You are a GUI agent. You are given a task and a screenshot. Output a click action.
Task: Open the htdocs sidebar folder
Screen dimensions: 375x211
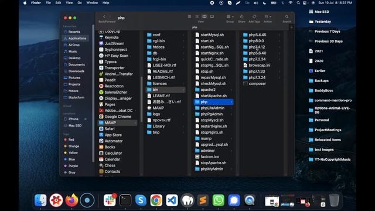pos(73,91)
